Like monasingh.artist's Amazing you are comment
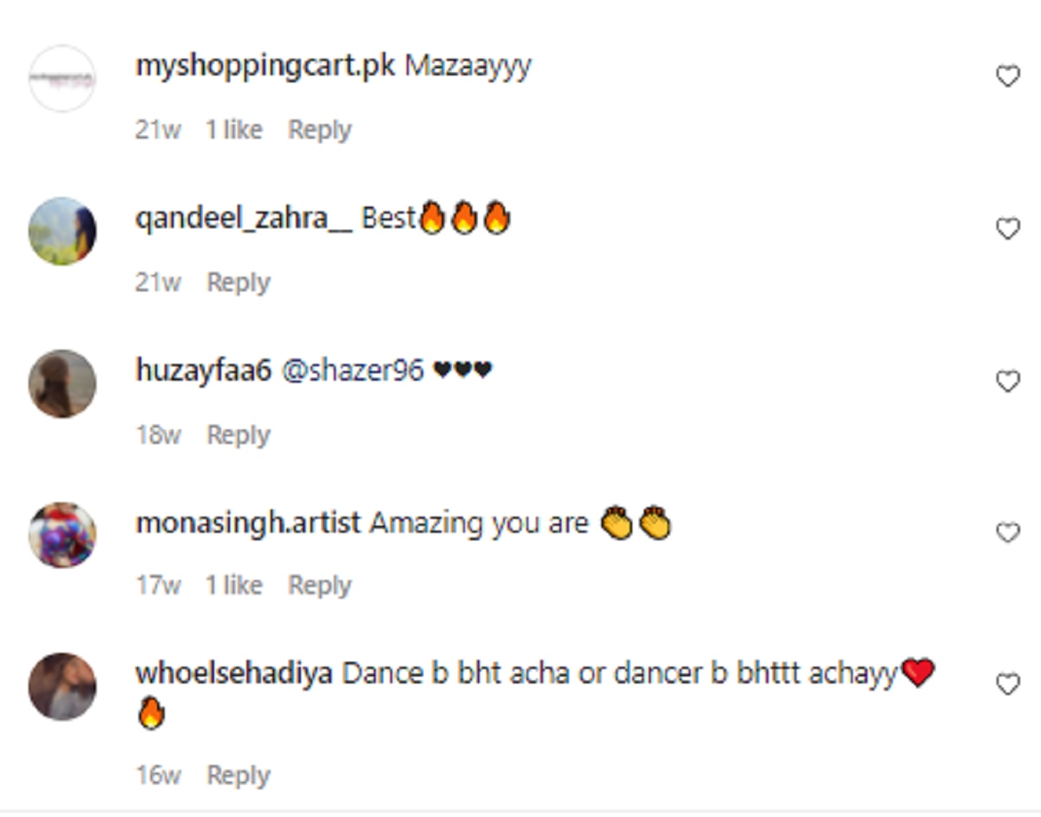 [1007, 533]
